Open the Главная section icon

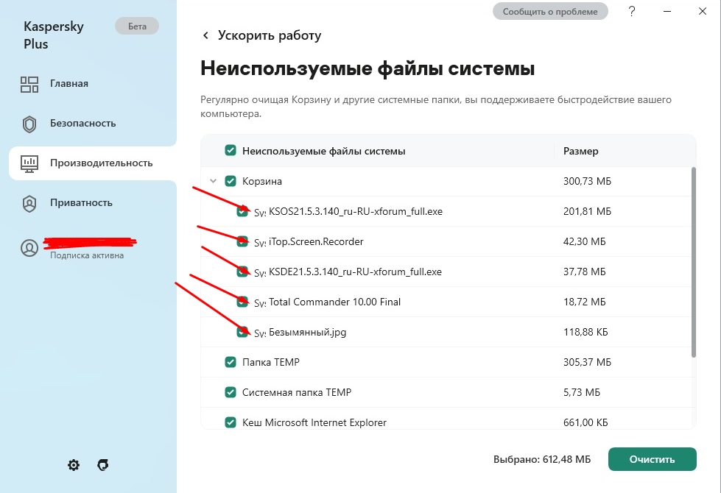(x=29, y=84)
